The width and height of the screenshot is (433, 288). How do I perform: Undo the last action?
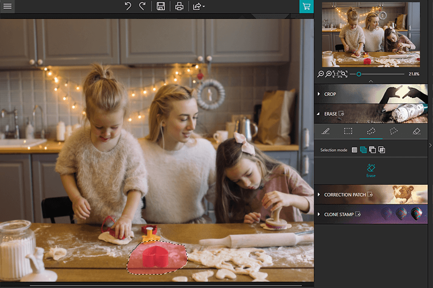(128, 6)
